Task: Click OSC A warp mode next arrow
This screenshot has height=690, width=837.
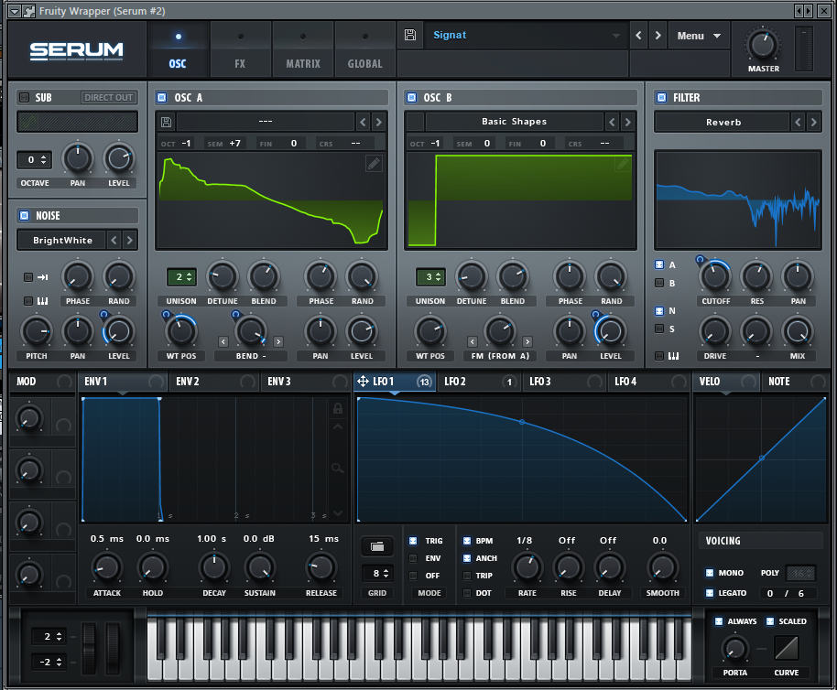Action: pyautogui.click(x=278, y=342)
